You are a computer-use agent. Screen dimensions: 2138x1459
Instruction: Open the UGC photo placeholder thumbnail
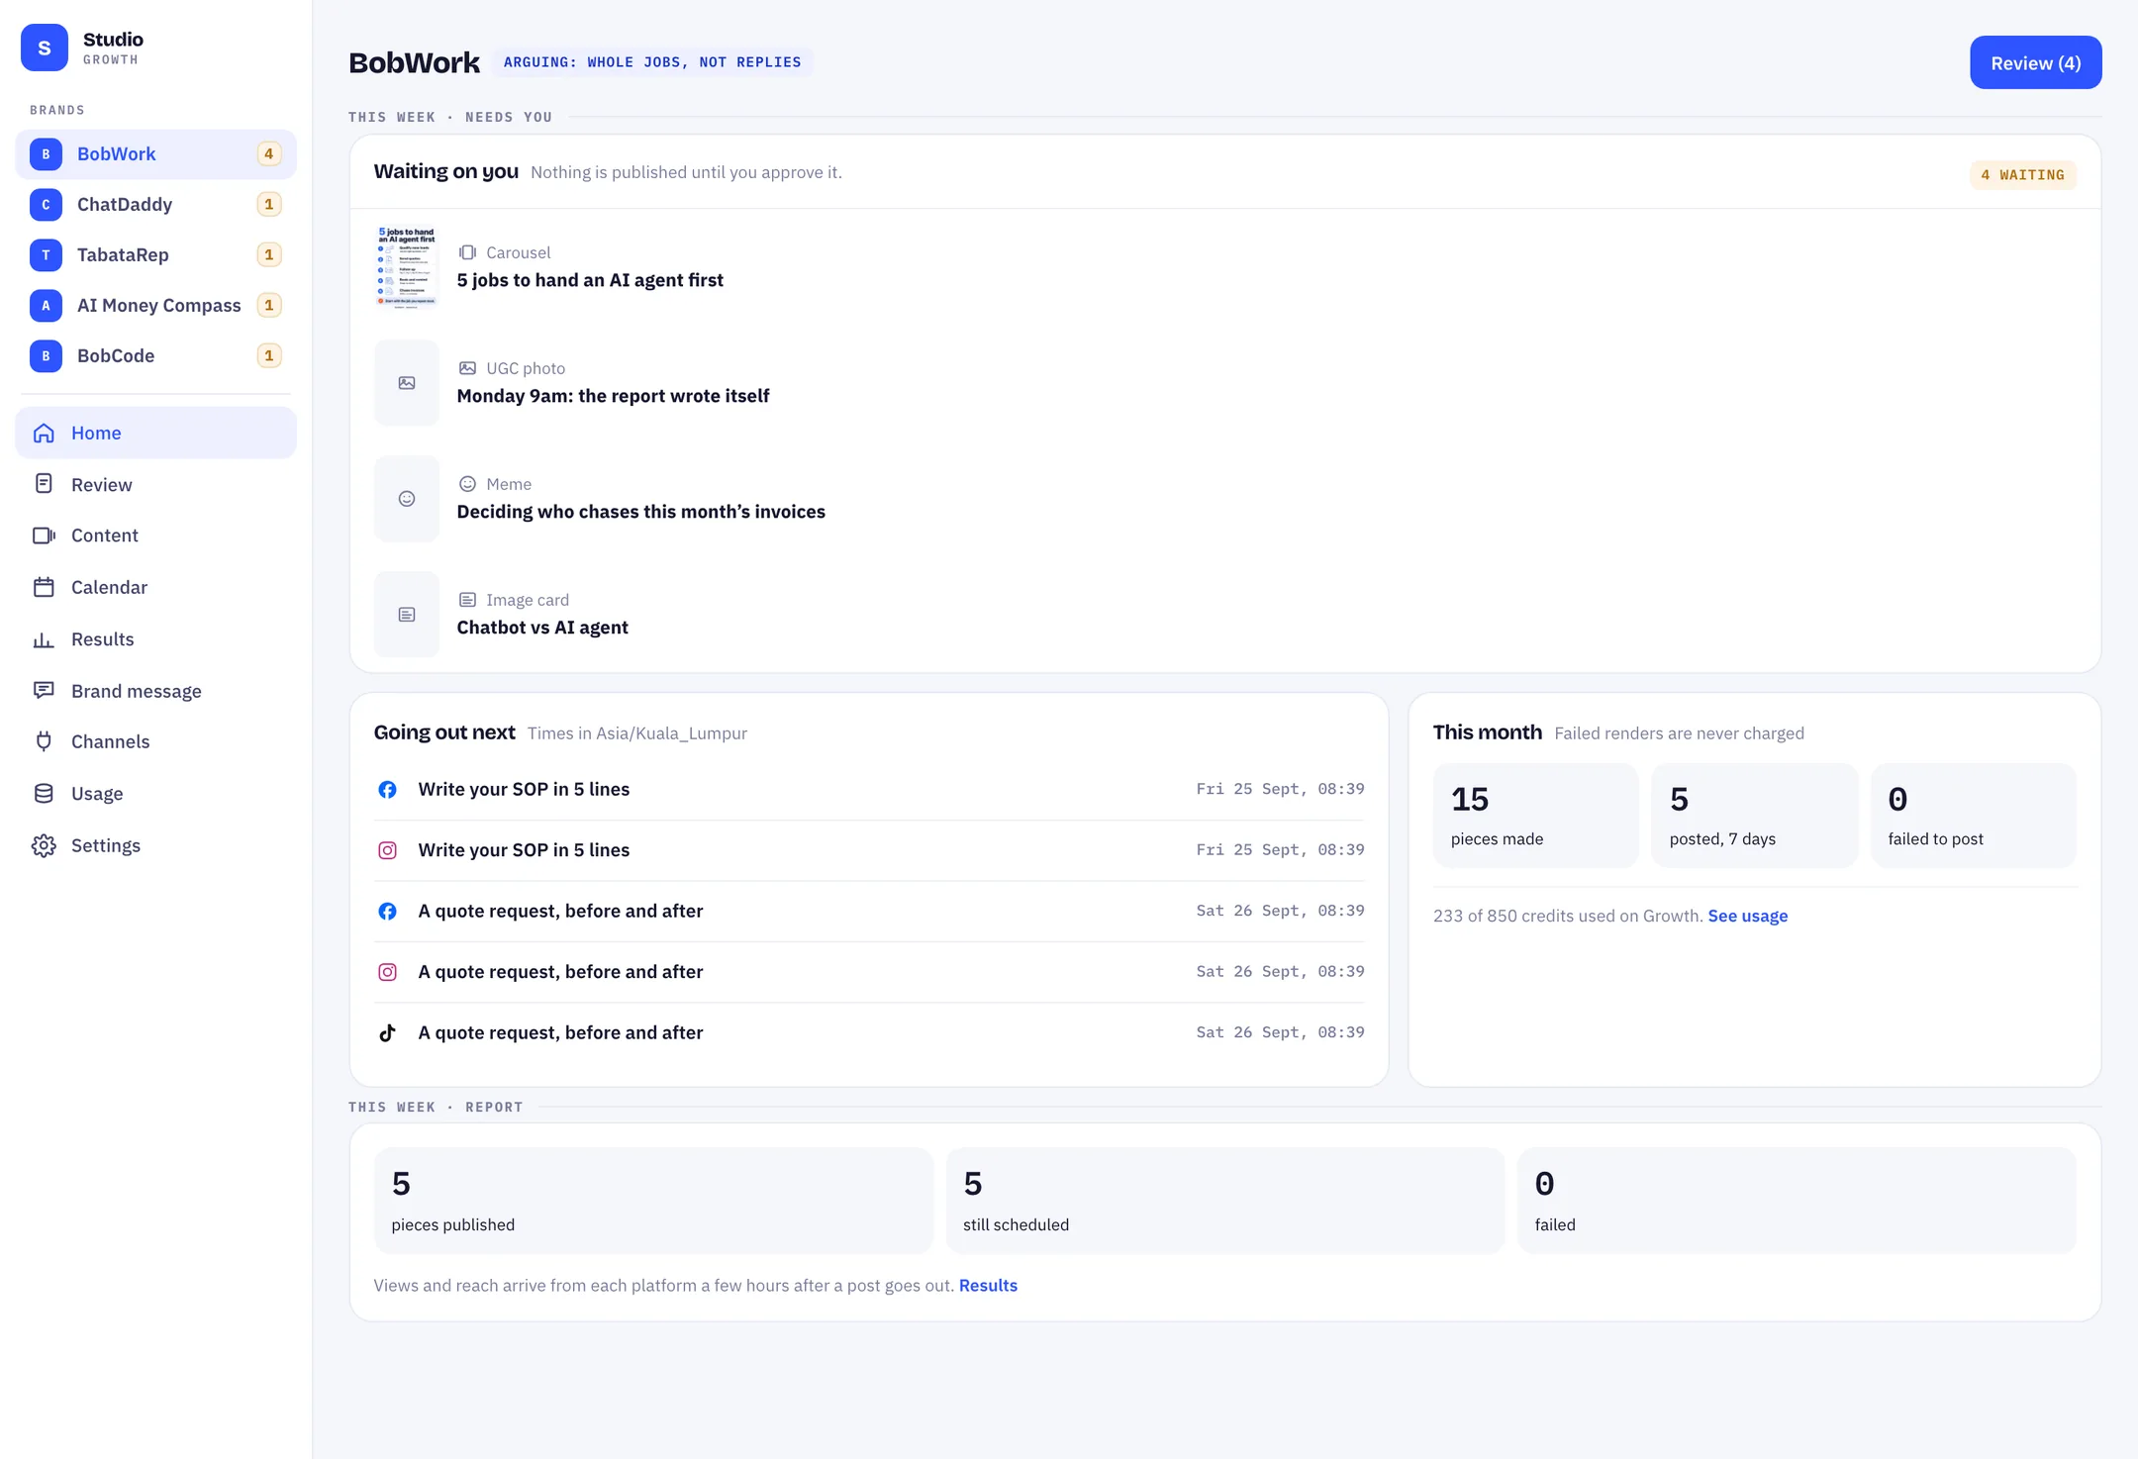point(407,383)
